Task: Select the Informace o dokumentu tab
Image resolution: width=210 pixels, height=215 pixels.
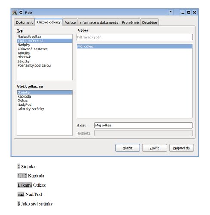Action: (99, 22)
